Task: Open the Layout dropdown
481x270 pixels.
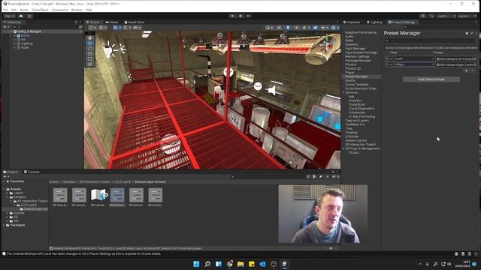Action: point(467,16)
